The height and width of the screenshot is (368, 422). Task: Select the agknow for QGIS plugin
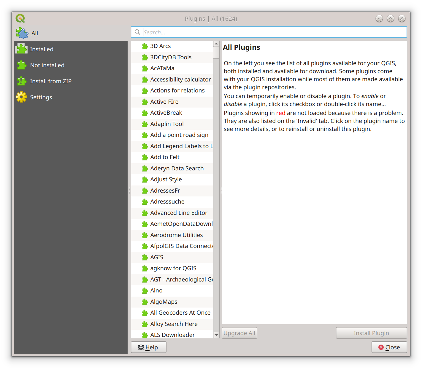point(172,268)
